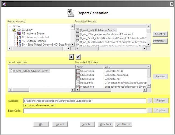Image resolution: width=175 pixels, height=135 pixels.
Task: Select t_ae_2level_intext Number and Percent row
Action: [x=113, y=38]
